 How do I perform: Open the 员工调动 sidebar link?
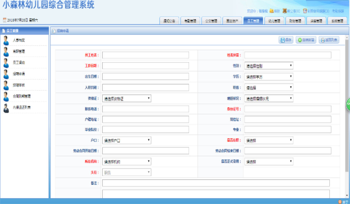pos(19,63)
